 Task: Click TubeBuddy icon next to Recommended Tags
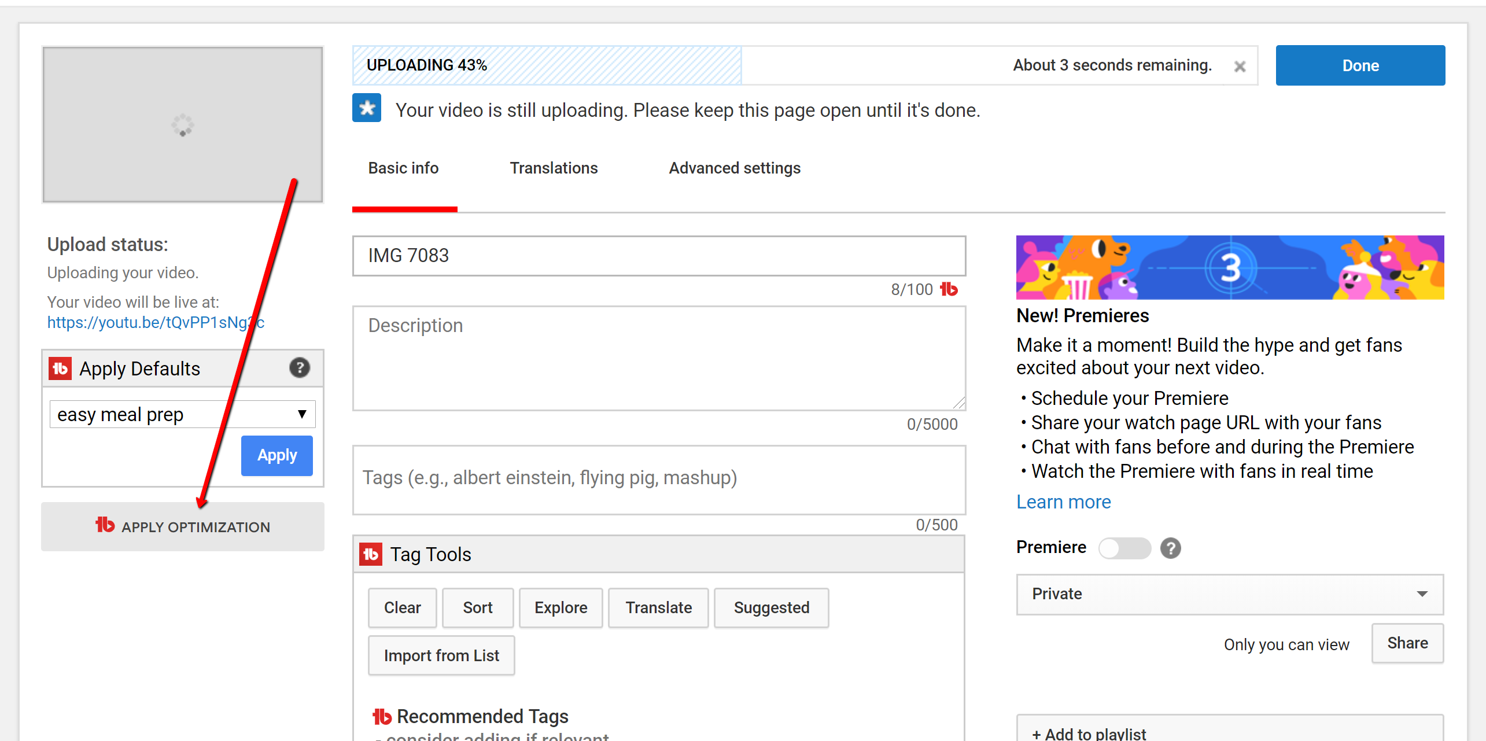pos(382,716)
